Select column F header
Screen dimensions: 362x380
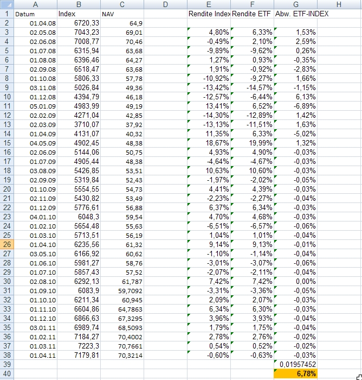[252, 4]
